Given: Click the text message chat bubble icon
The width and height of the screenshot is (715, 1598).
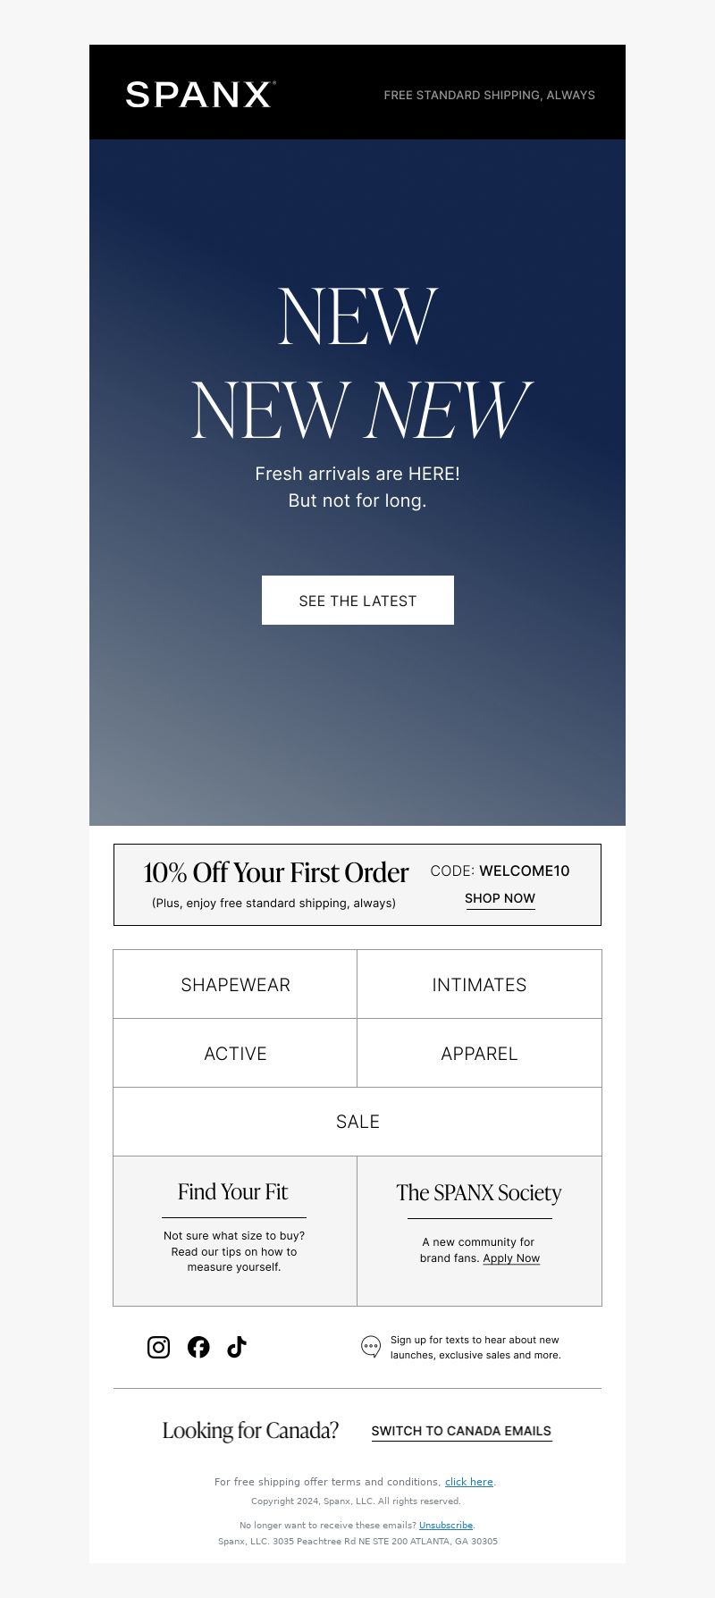Looking at the screenshot, I should pyautogui.click(x=371, y=1347).
